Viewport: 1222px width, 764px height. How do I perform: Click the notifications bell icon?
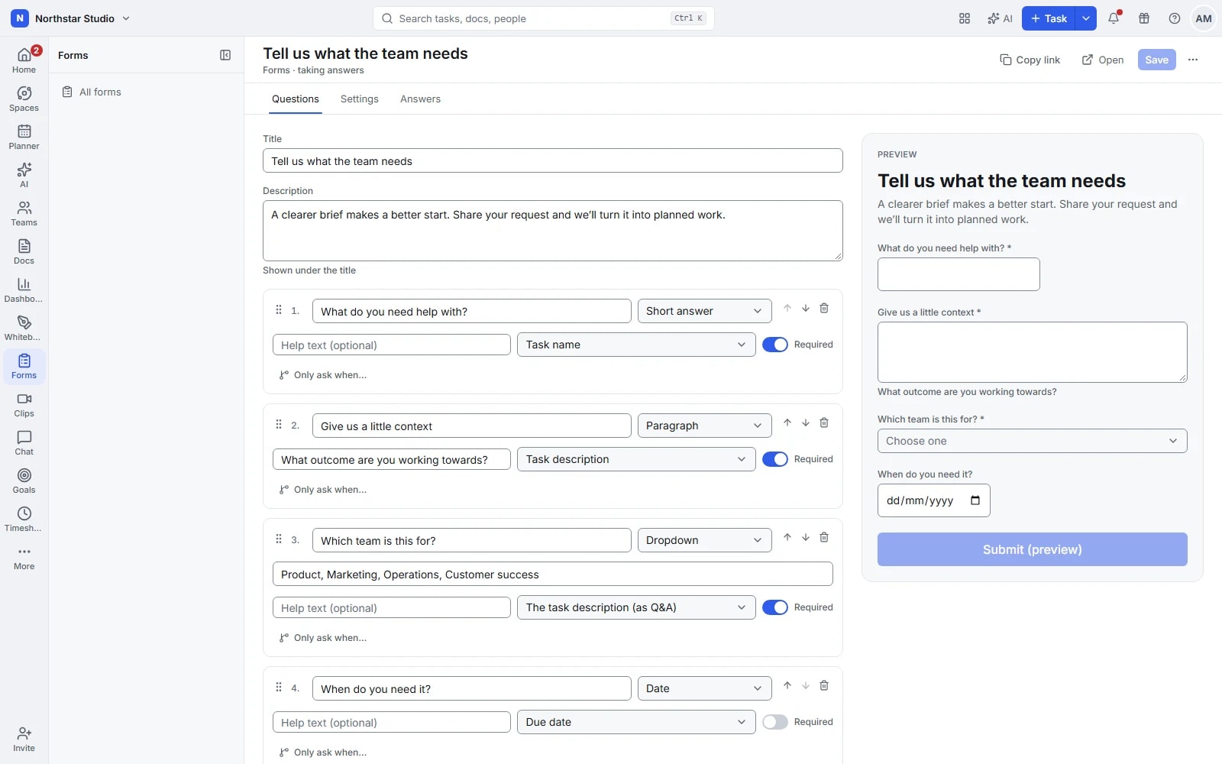(x=1114, y=18)
